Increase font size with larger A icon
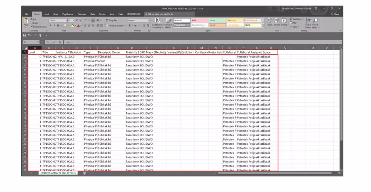The height and width of the screenshot is (192, 371). tap(77, 21)
